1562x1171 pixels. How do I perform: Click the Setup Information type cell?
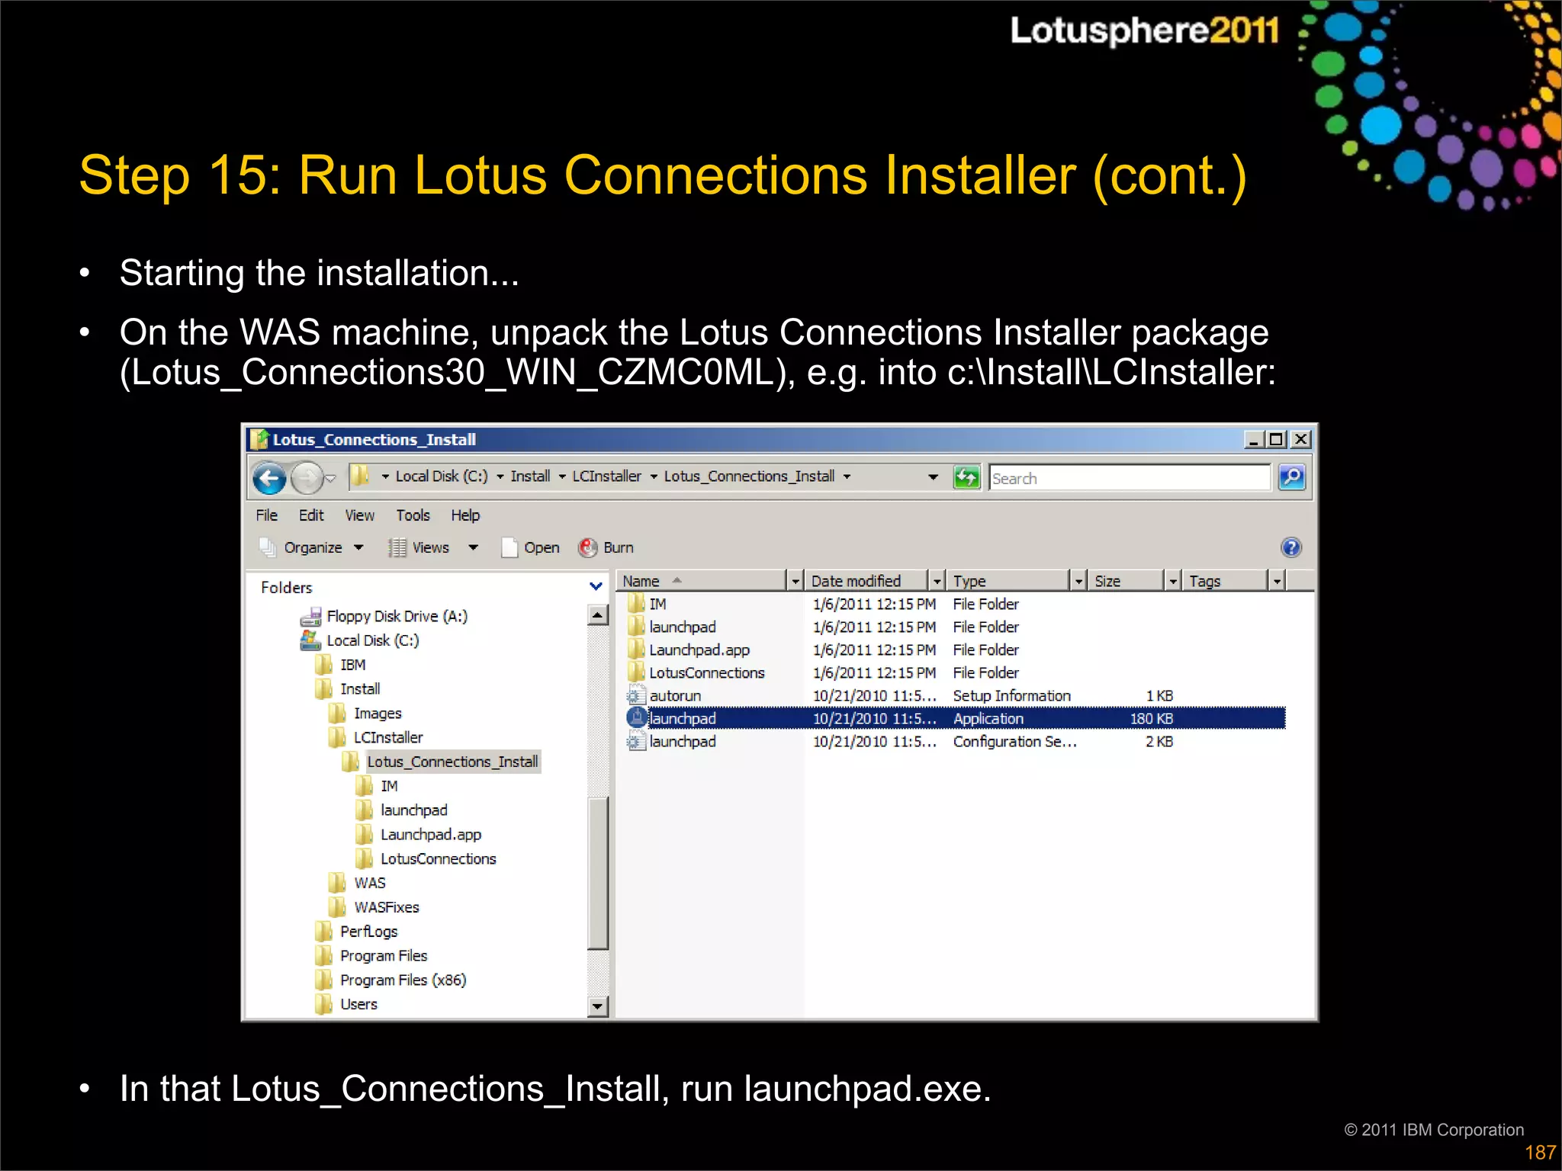click(x=1011, y=695)
